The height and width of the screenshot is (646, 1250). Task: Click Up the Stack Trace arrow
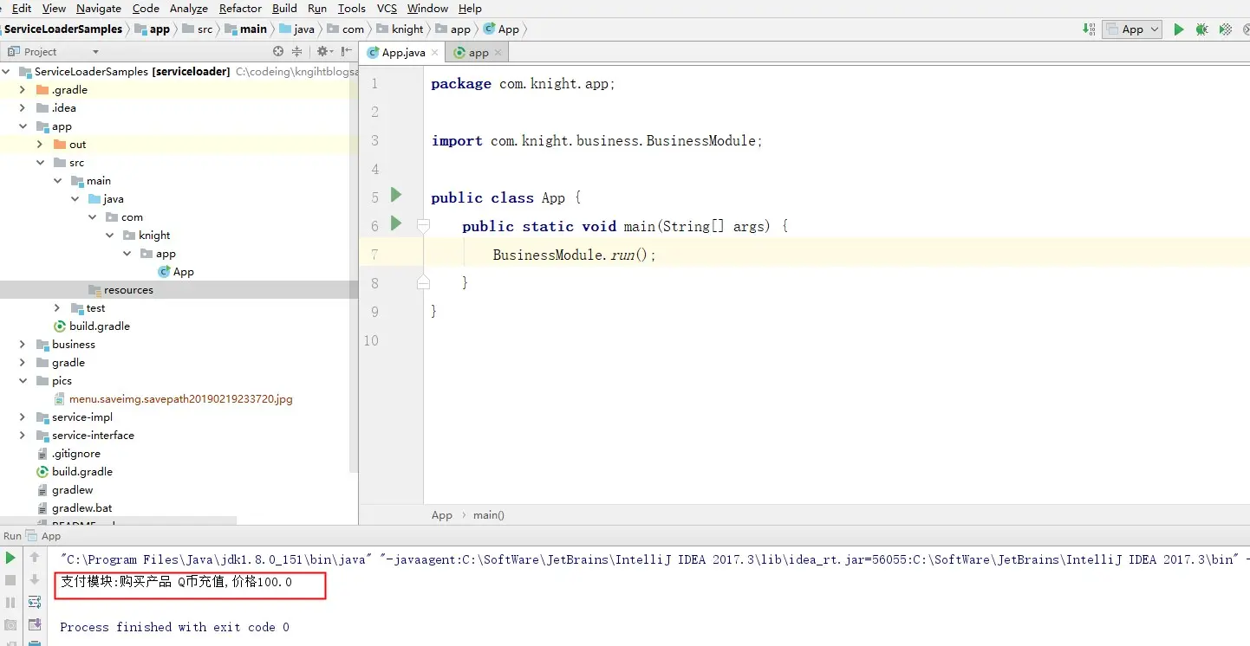pos(35,558)
